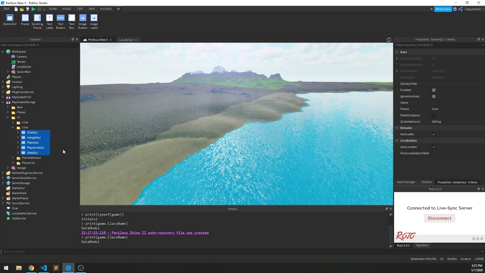The width and height of the screenshot is (485, 273).
Task: Click the green Play arrow in the quick-access bar
Action: pos(33,9)
